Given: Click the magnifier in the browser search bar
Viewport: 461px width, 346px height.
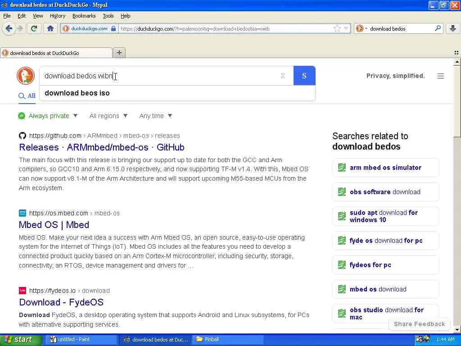Looking at the screenshot, I should pos(438,28).
